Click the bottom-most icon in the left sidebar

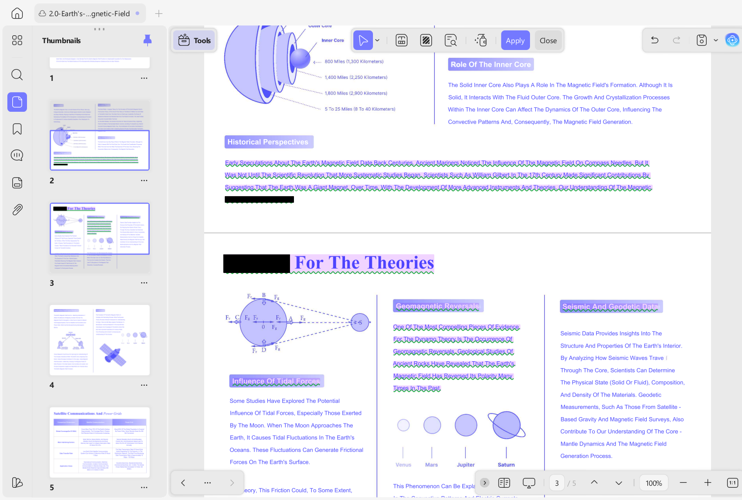coord(17,482)
